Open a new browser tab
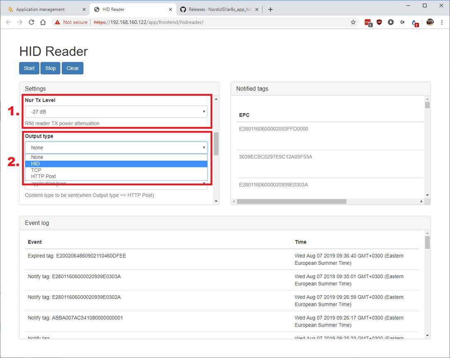The width and height of the screenshot is (450, 358). point(270,10)
